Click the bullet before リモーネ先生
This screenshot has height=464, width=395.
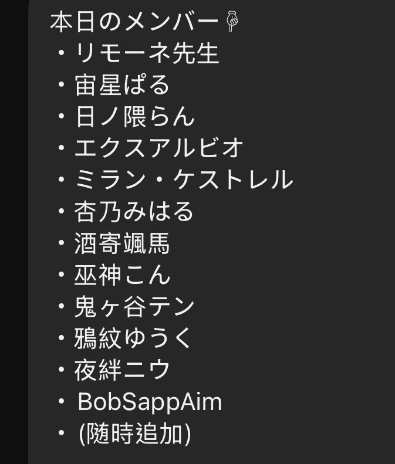point(61,53)
